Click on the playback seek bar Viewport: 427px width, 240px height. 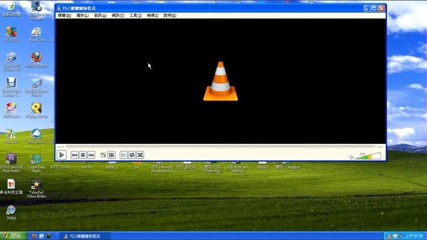[221, 147]
